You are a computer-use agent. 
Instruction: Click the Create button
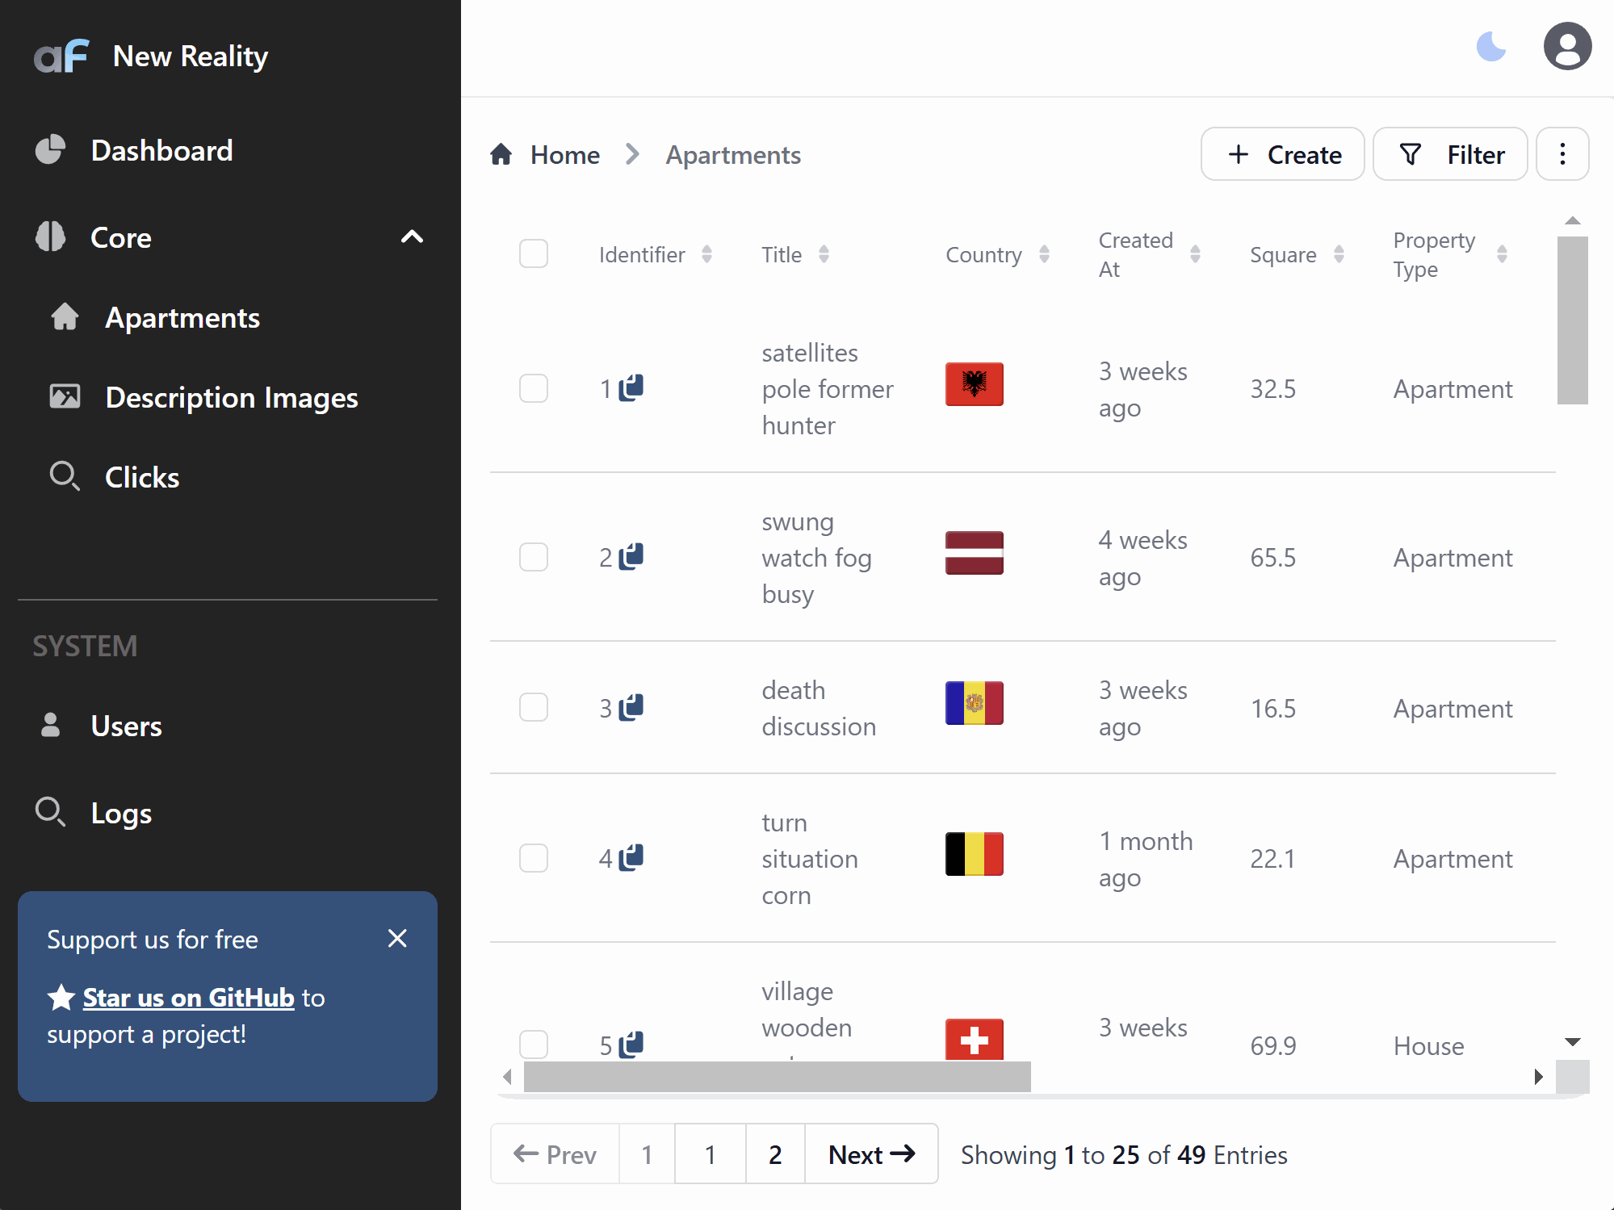point(1282,154)
